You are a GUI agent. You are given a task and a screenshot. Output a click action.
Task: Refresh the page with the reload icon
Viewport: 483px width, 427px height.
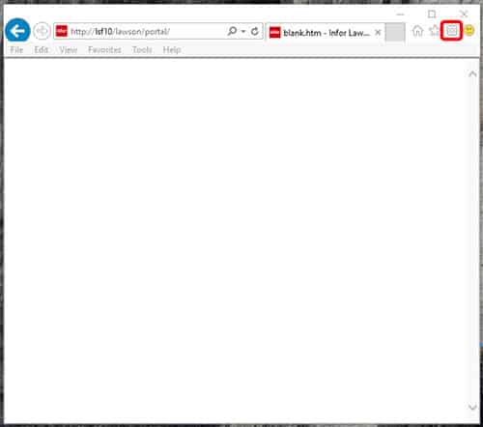[x=255, y=31]
